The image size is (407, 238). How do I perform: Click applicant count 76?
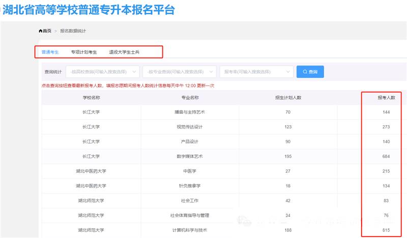coord(386,216)
